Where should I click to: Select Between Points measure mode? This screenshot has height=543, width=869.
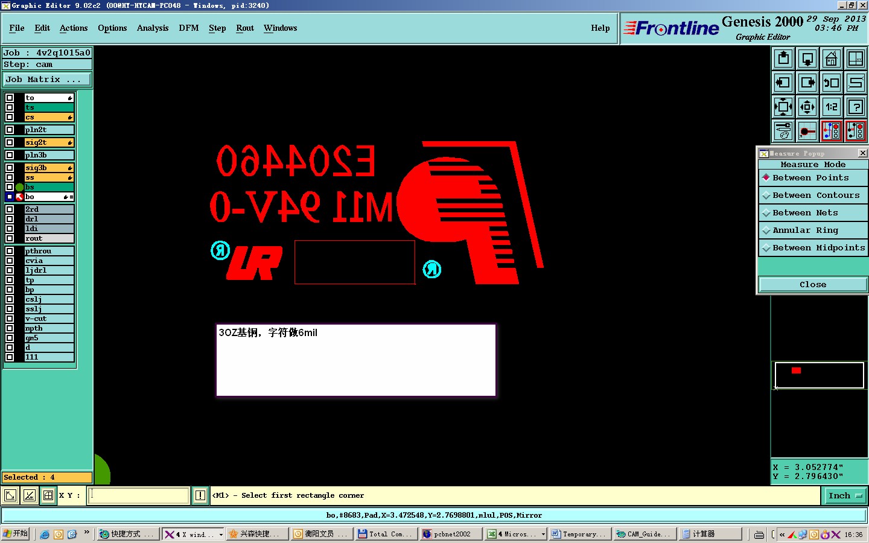click(813, 178)
